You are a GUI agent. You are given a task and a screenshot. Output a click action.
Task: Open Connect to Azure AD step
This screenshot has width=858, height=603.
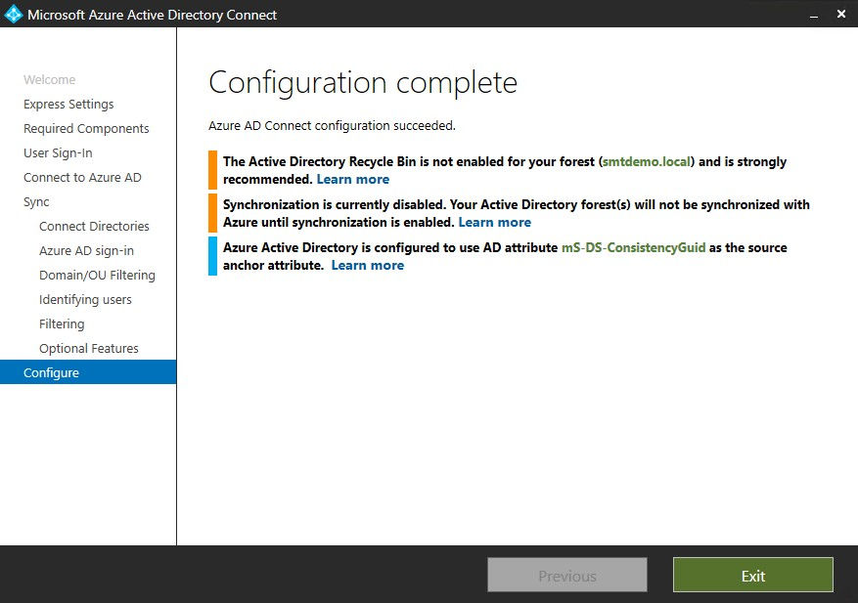[x=82, y=178]
